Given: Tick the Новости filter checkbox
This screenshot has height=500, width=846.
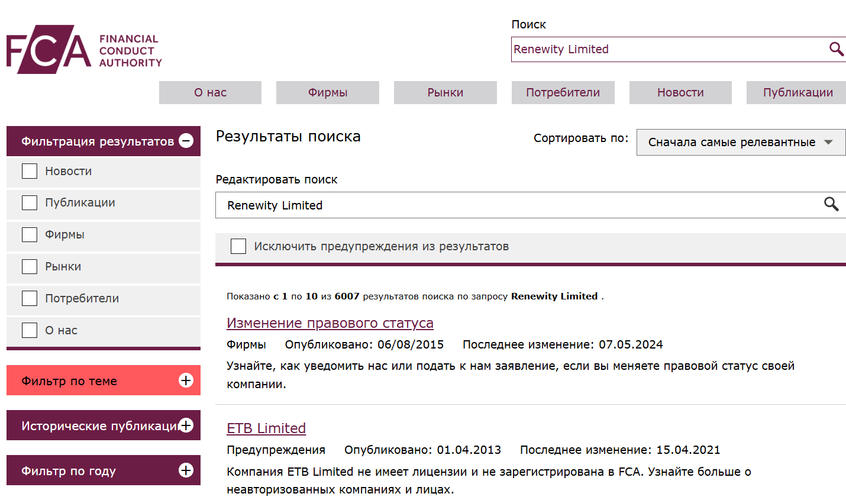Looking at the screenshot, I should [x=30, y=171].
